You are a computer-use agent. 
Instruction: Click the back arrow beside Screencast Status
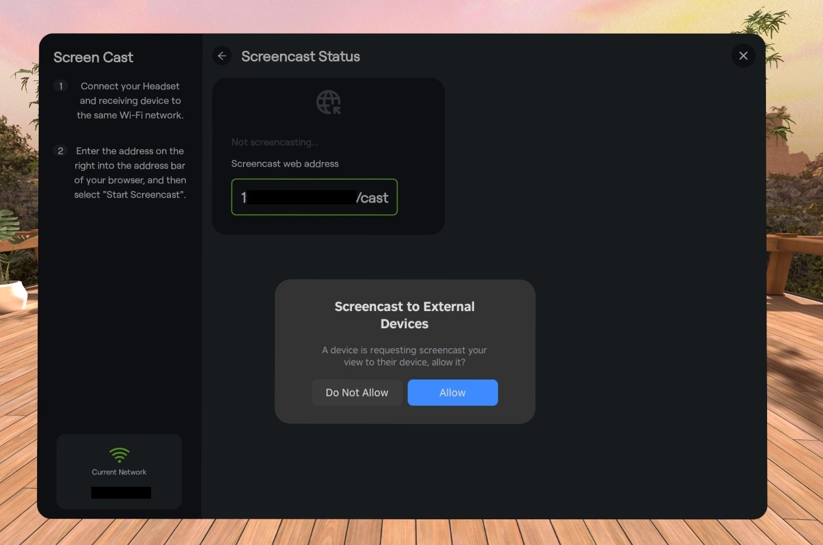(x=222, y=55)
